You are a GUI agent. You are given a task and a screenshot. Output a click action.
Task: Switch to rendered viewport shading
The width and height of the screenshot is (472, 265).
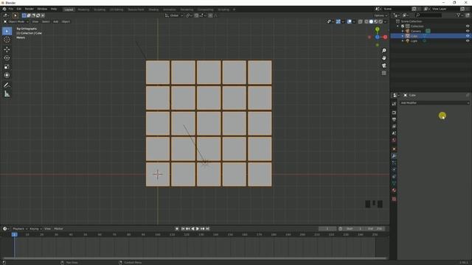coord(381,21)
